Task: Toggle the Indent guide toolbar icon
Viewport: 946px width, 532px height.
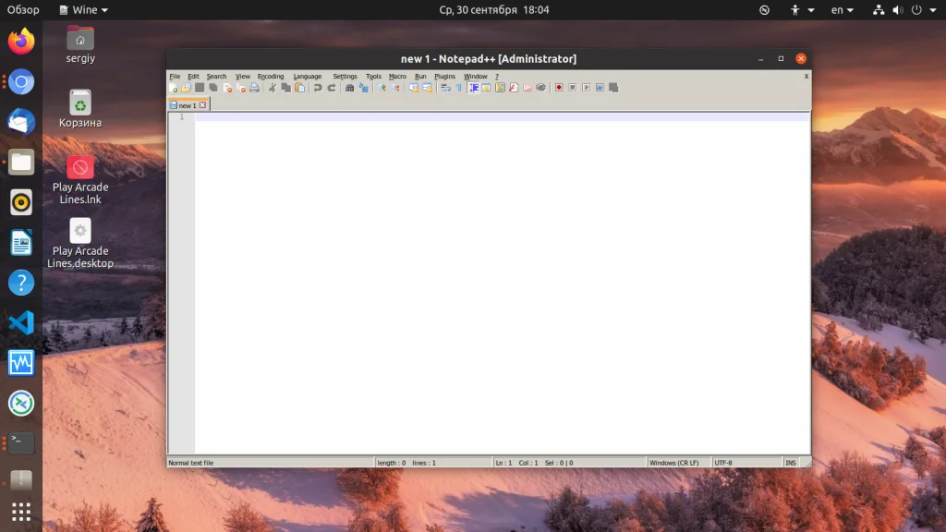Action: (x=473, y=88)
